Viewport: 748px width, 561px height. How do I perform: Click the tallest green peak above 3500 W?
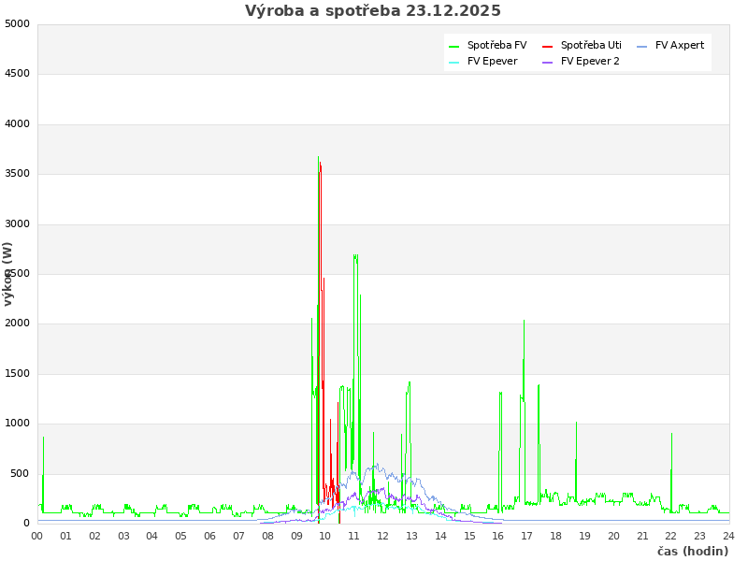point(318,157)
